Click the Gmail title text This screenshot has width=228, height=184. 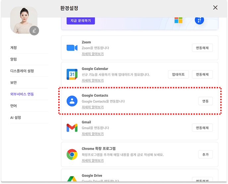click(x=86, y=122)
